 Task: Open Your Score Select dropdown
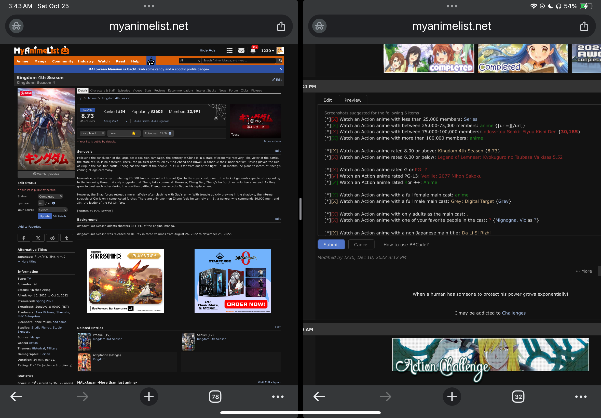[x=53, y=210]
